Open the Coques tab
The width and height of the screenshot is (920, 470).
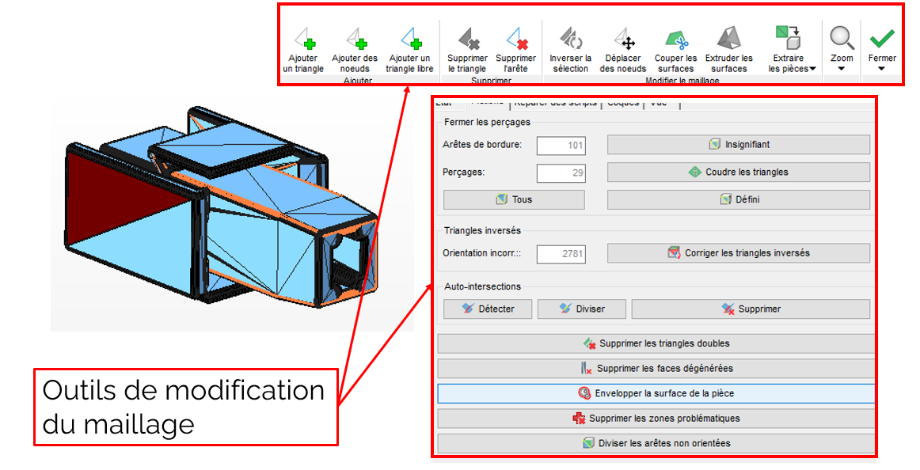623,103
